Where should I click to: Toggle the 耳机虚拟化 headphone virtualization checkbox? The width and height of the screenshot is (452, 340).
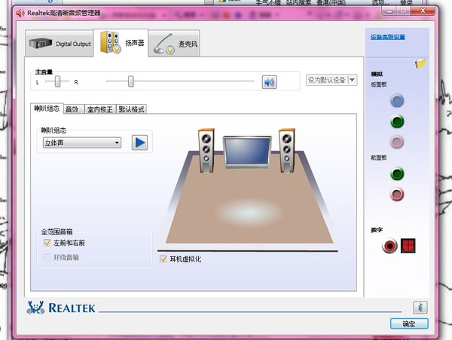coord(163,259)
